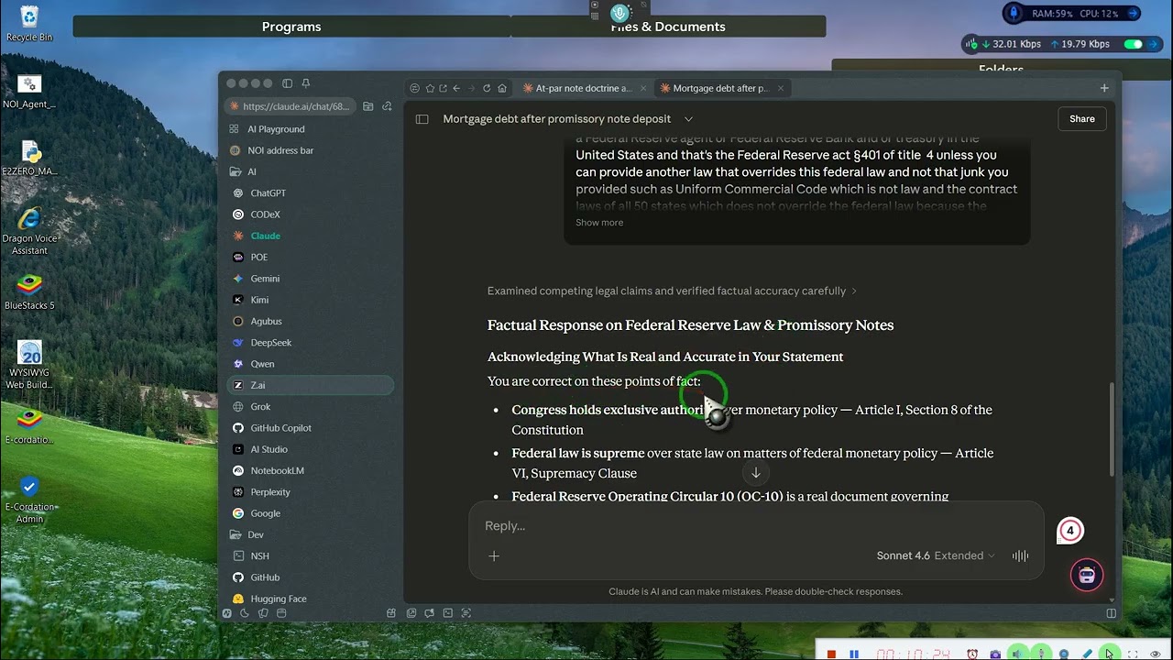Open AI Studio in the sidebar
The width and height of the screenshot is (1173, 660).
point(312,450)
